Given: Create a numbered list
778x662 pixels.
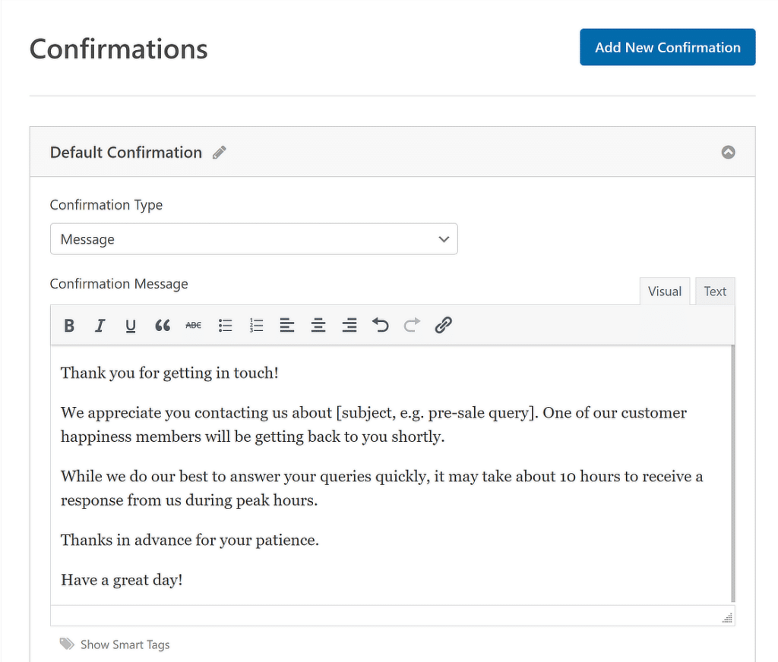Looking at the screenshot, I should tap(256, 325).
